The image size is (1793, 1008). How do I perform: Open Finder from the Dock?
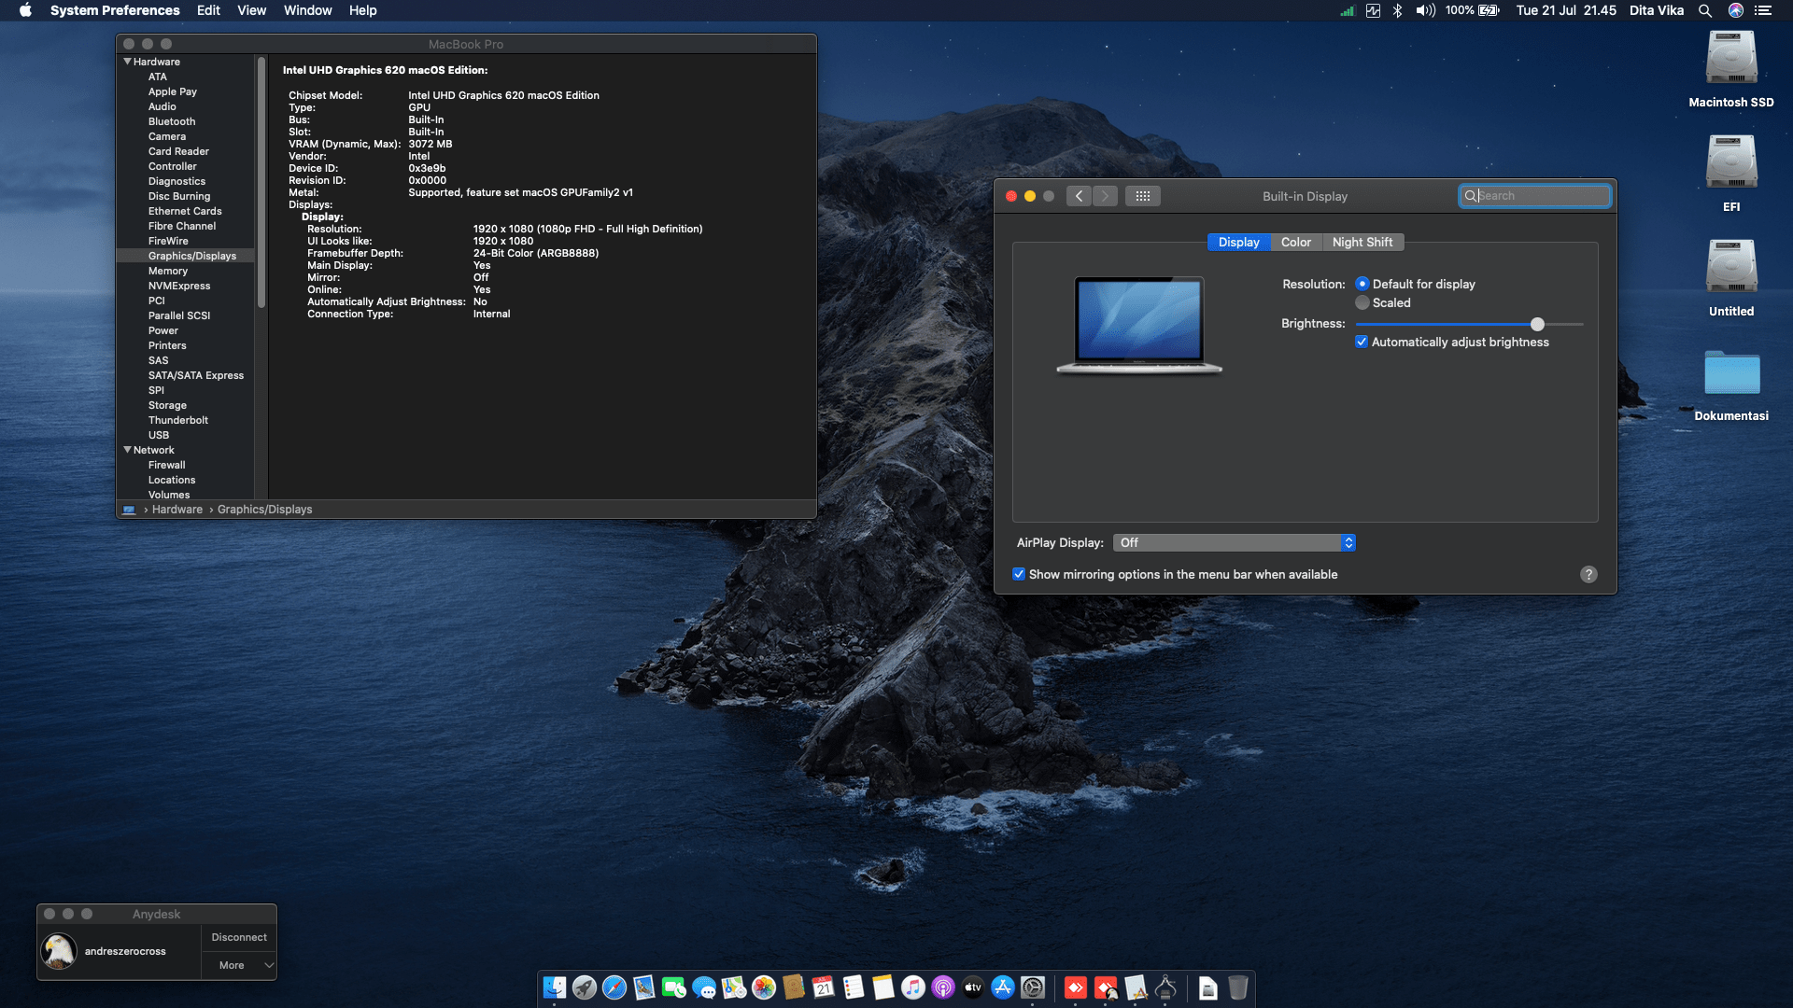click(x=555, y=987)
